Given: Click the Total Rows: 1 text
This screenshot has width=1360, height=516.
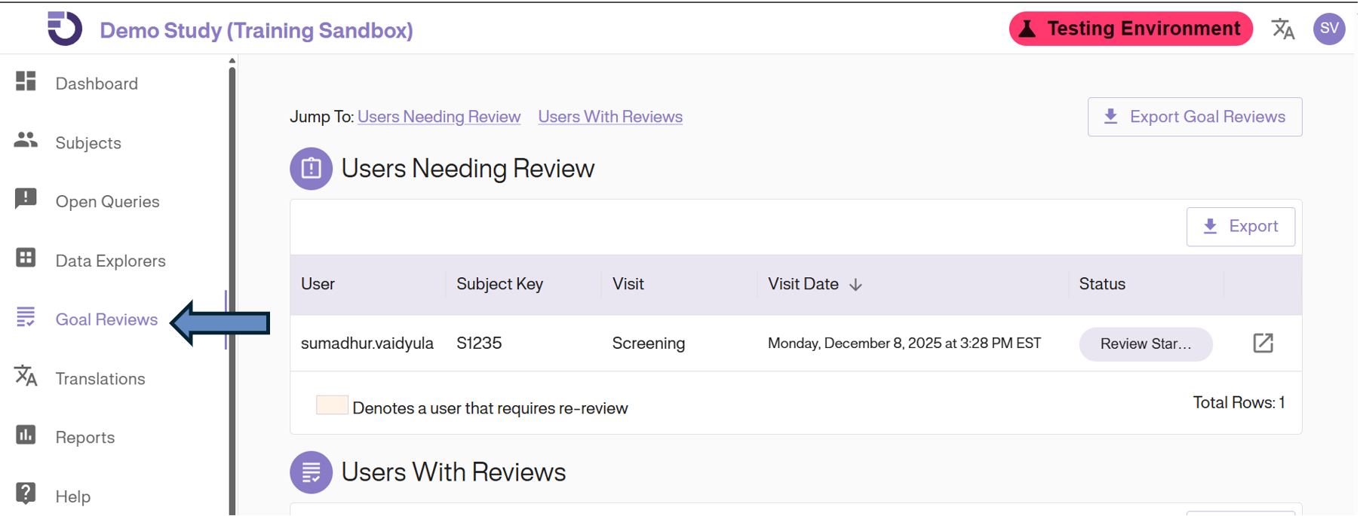Looking at the screenshot, I should tap(1239, 403).
